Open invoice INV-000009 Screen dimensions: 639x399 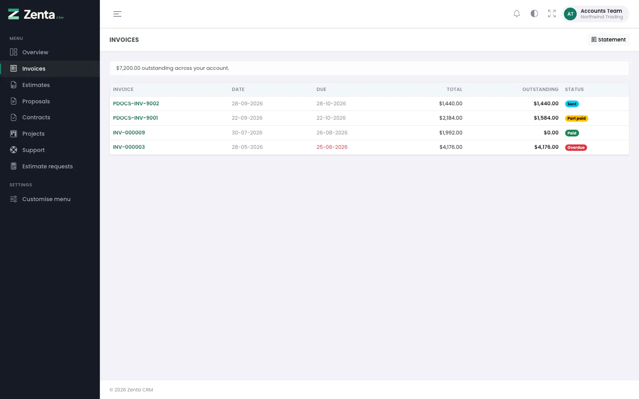[x=129, y=132]
